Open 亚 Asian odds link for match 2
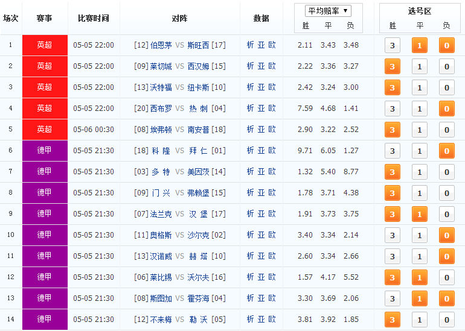 pos(261,66)
